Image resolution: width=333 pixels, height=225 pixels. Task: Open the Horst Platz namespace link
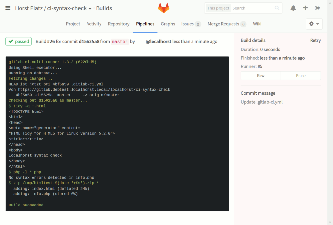click(x=29, y=8)
